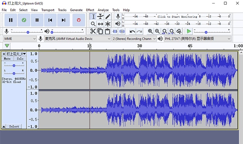The width and height of the screenshot is (243, 144).
Task: Open the Tools menu
Action: tap(116, 10)
